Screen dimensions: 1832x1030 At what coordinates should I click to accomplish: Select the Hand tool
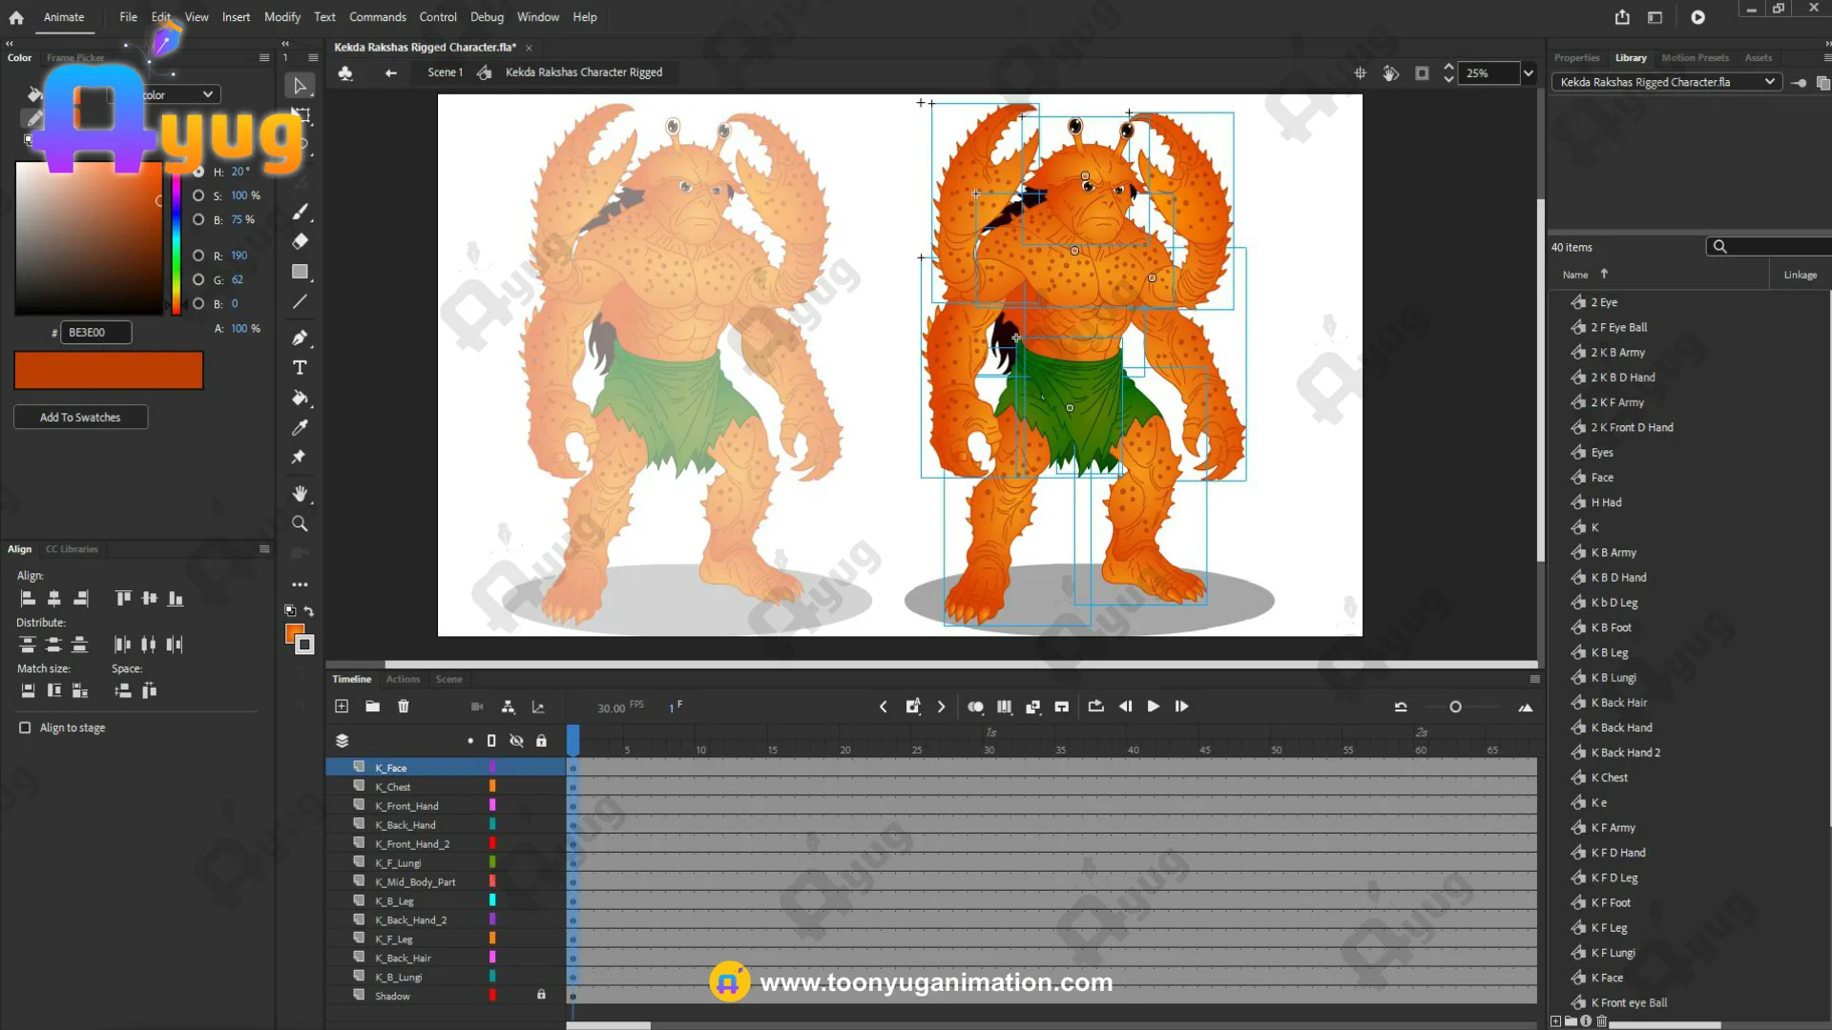pyautogui.click(x=300, y=493)
